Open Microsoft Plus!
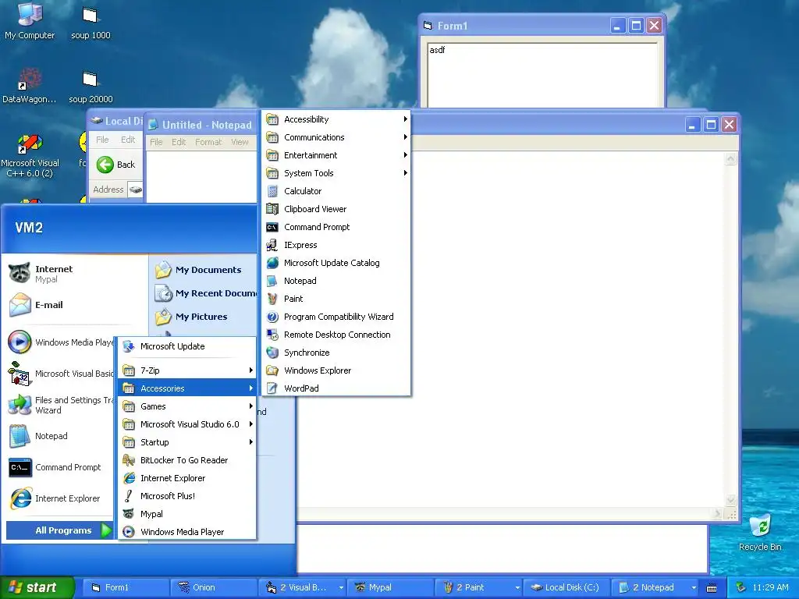Viewport: 799px width, 599px height. click(187, 495)
